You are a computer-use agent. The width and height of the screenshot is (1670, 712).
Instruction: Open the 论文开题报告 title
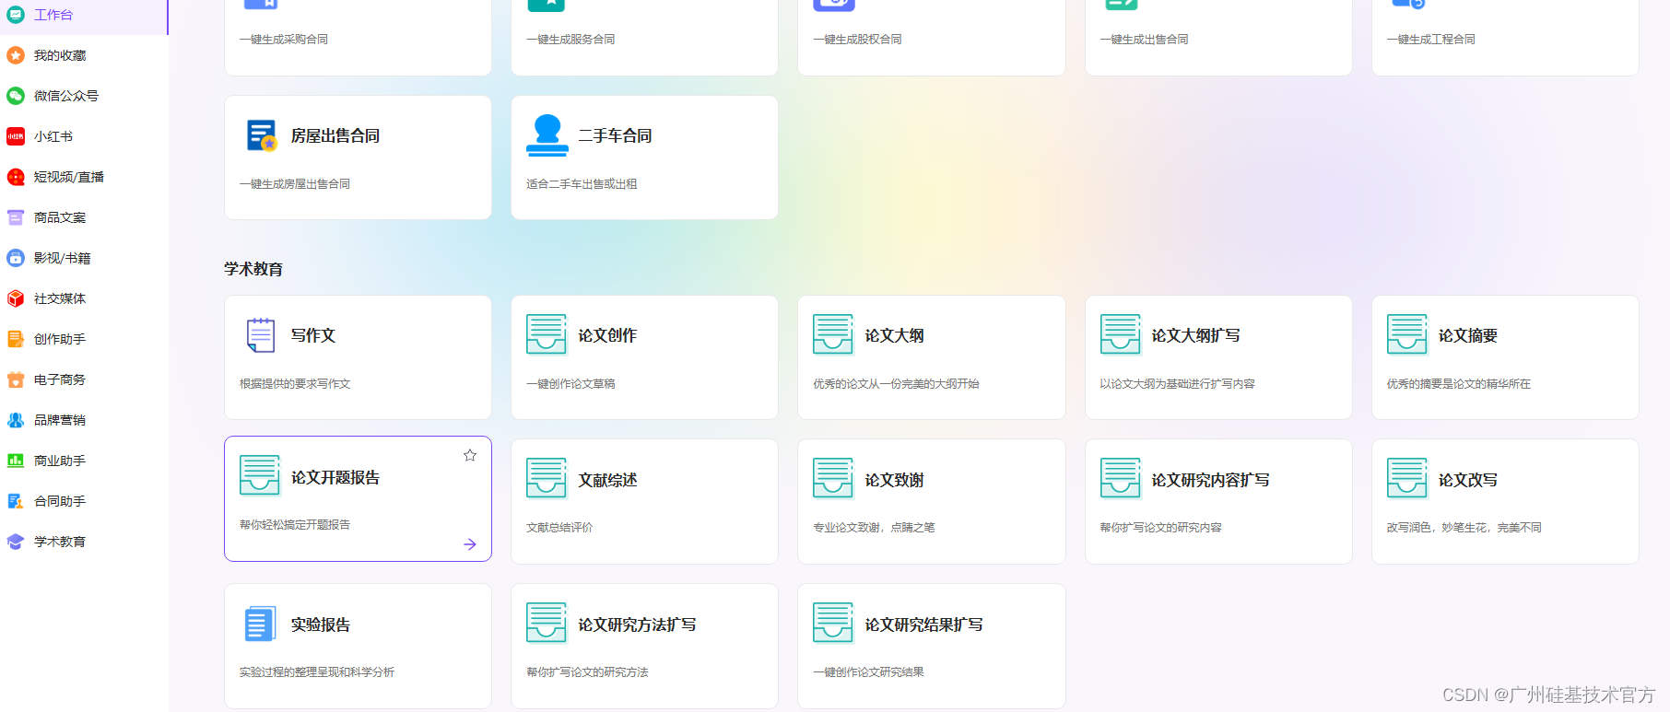click(x=335, y=477)
